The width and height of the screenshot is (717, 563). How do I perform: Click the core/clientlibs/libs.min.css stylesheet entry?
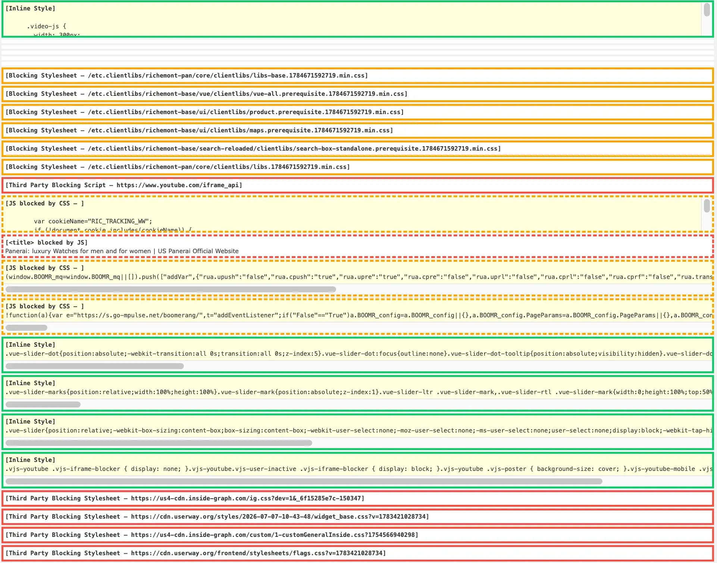[357, 167]
